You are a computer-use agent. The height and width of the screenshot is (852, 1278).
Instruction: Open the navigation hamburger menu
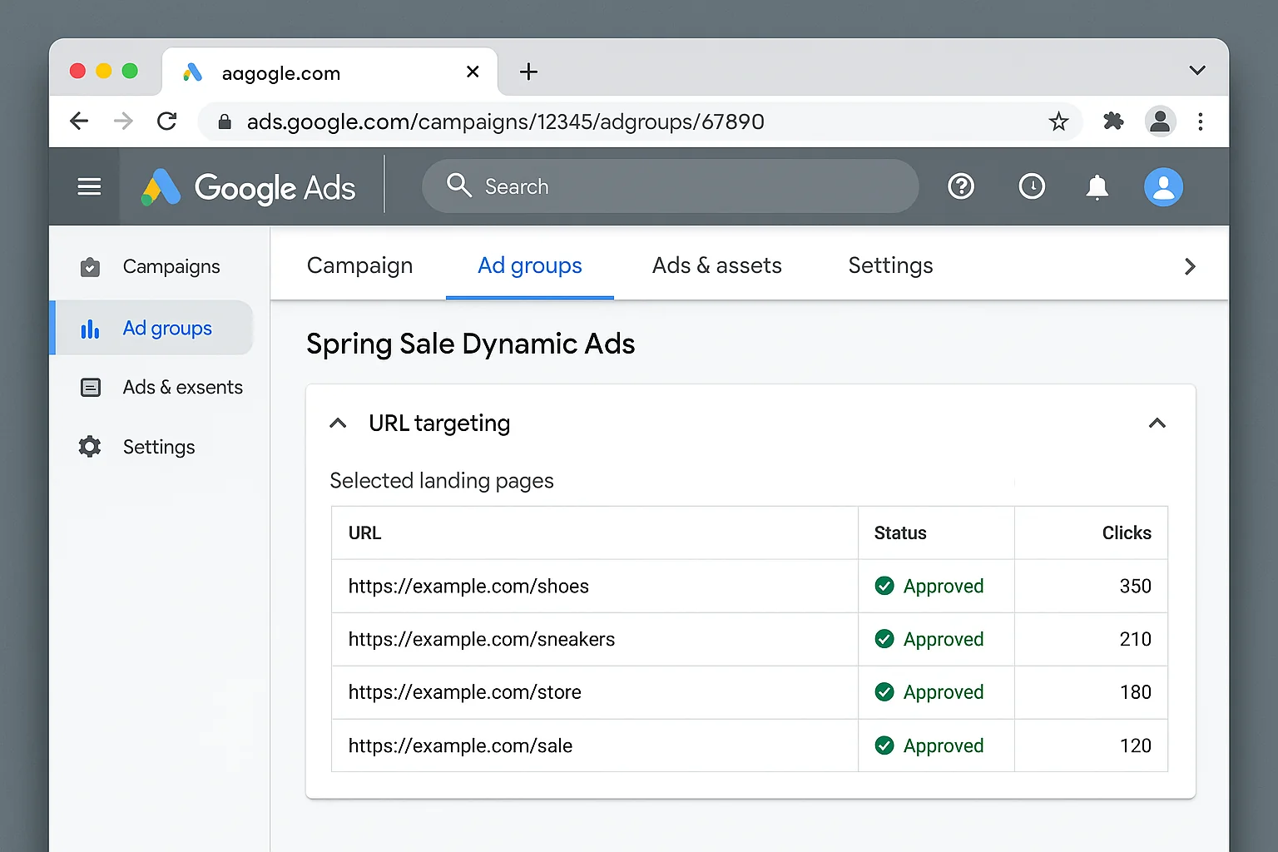click(x=89, y=186)
